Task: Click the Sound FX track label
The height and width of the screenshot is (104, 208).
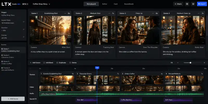Action: point(33,99)
